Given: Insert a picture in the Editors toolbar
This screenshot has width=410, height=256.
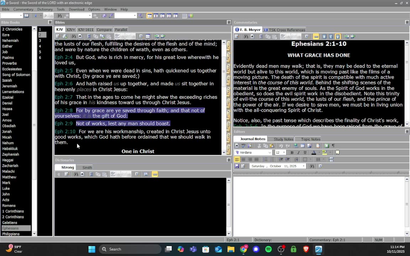Looking at the screenshot, I should coord(309,146).
